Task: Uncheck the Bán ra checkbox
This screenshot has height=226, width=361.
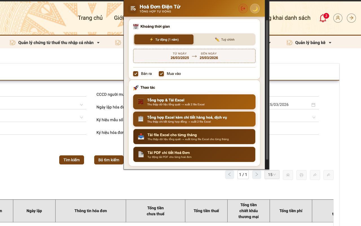Action: [136, 74]
